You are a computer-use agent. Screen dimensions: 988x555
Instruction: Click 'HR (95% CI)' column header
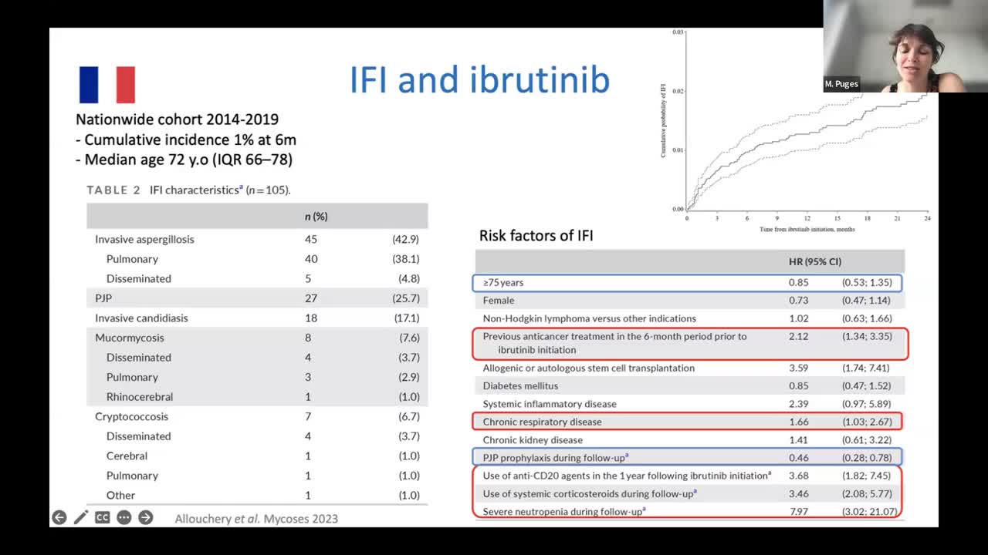pyautogui.click(x=815, y=261)
